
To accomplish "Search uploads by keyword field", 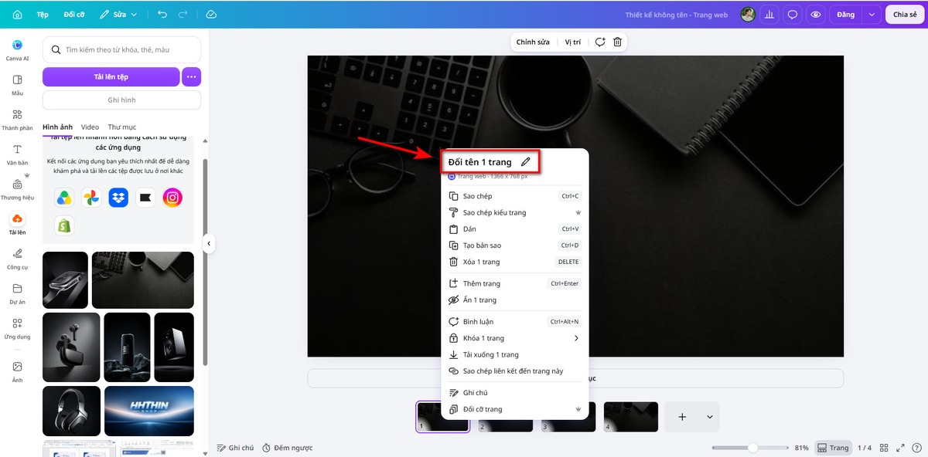I will pos(121,49).
